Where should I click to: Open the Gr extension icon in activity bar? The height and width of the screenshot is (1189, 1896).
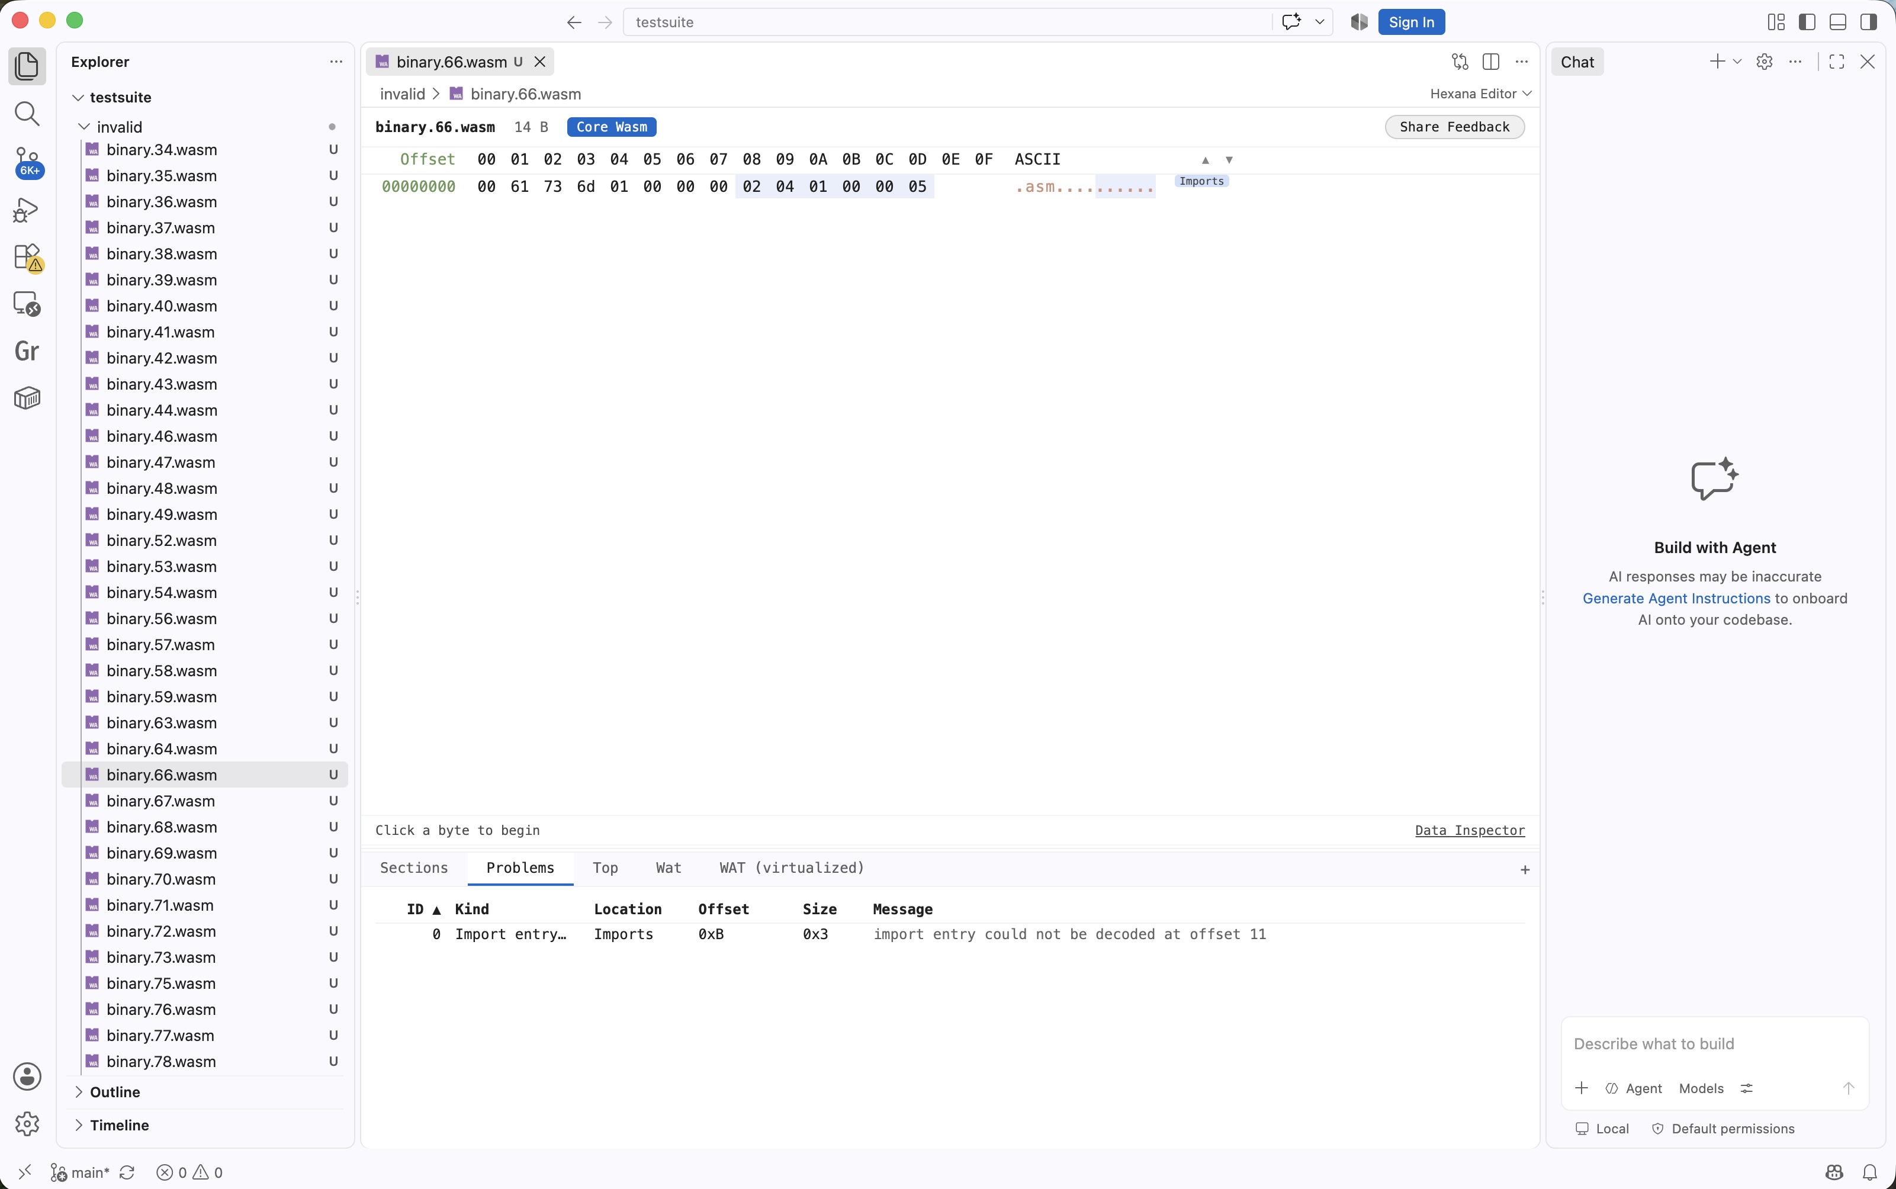point(27,351)
